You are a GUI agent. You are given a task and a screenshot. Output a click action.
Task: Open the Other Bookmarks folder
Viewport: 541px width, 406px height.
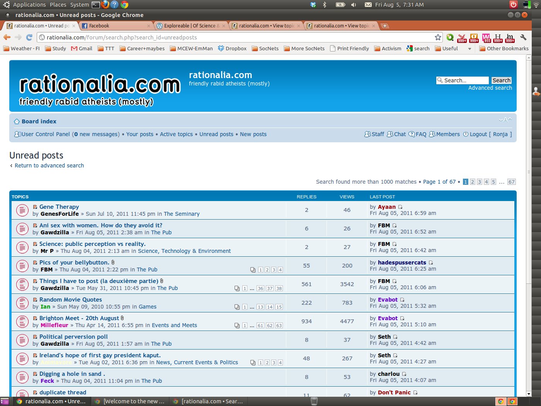click(504, 49)
